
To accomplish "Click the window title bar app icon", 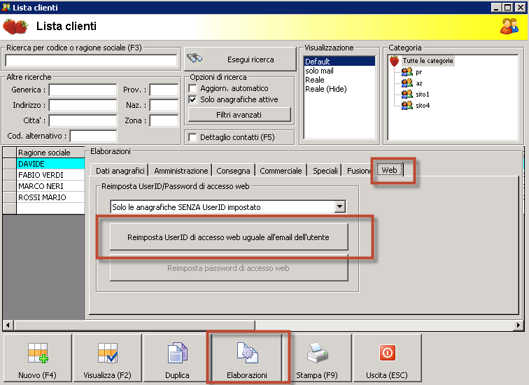I will (6, 7).
